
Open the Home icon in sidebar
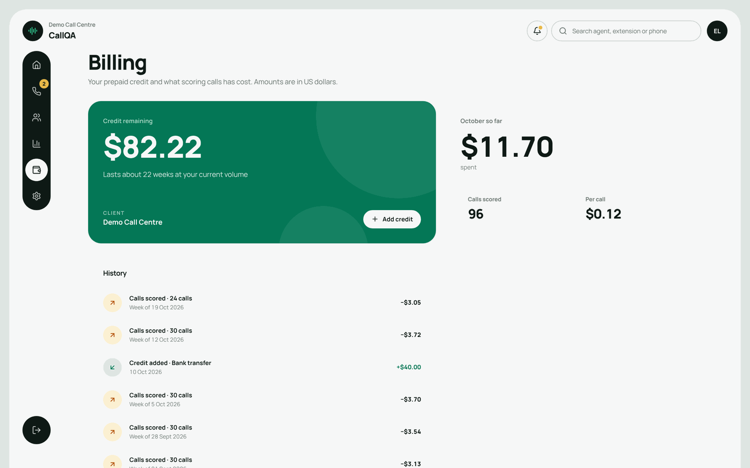pyautogui.click(x=37, y=65)
